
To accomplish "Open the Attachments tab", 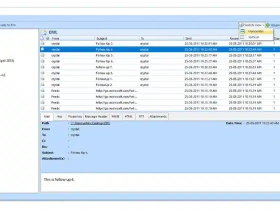I will coord(158,116).
